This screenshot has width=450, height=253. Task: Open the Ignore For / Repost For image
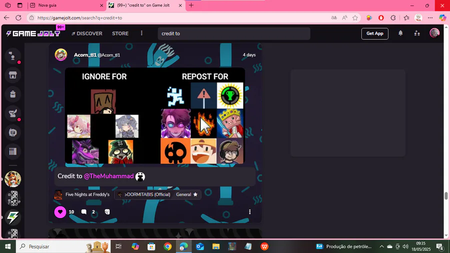155,115
